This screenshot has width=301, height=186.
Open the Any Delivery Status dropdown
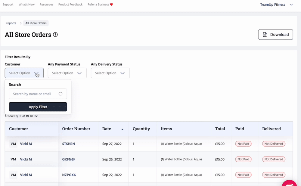(110, 73)
